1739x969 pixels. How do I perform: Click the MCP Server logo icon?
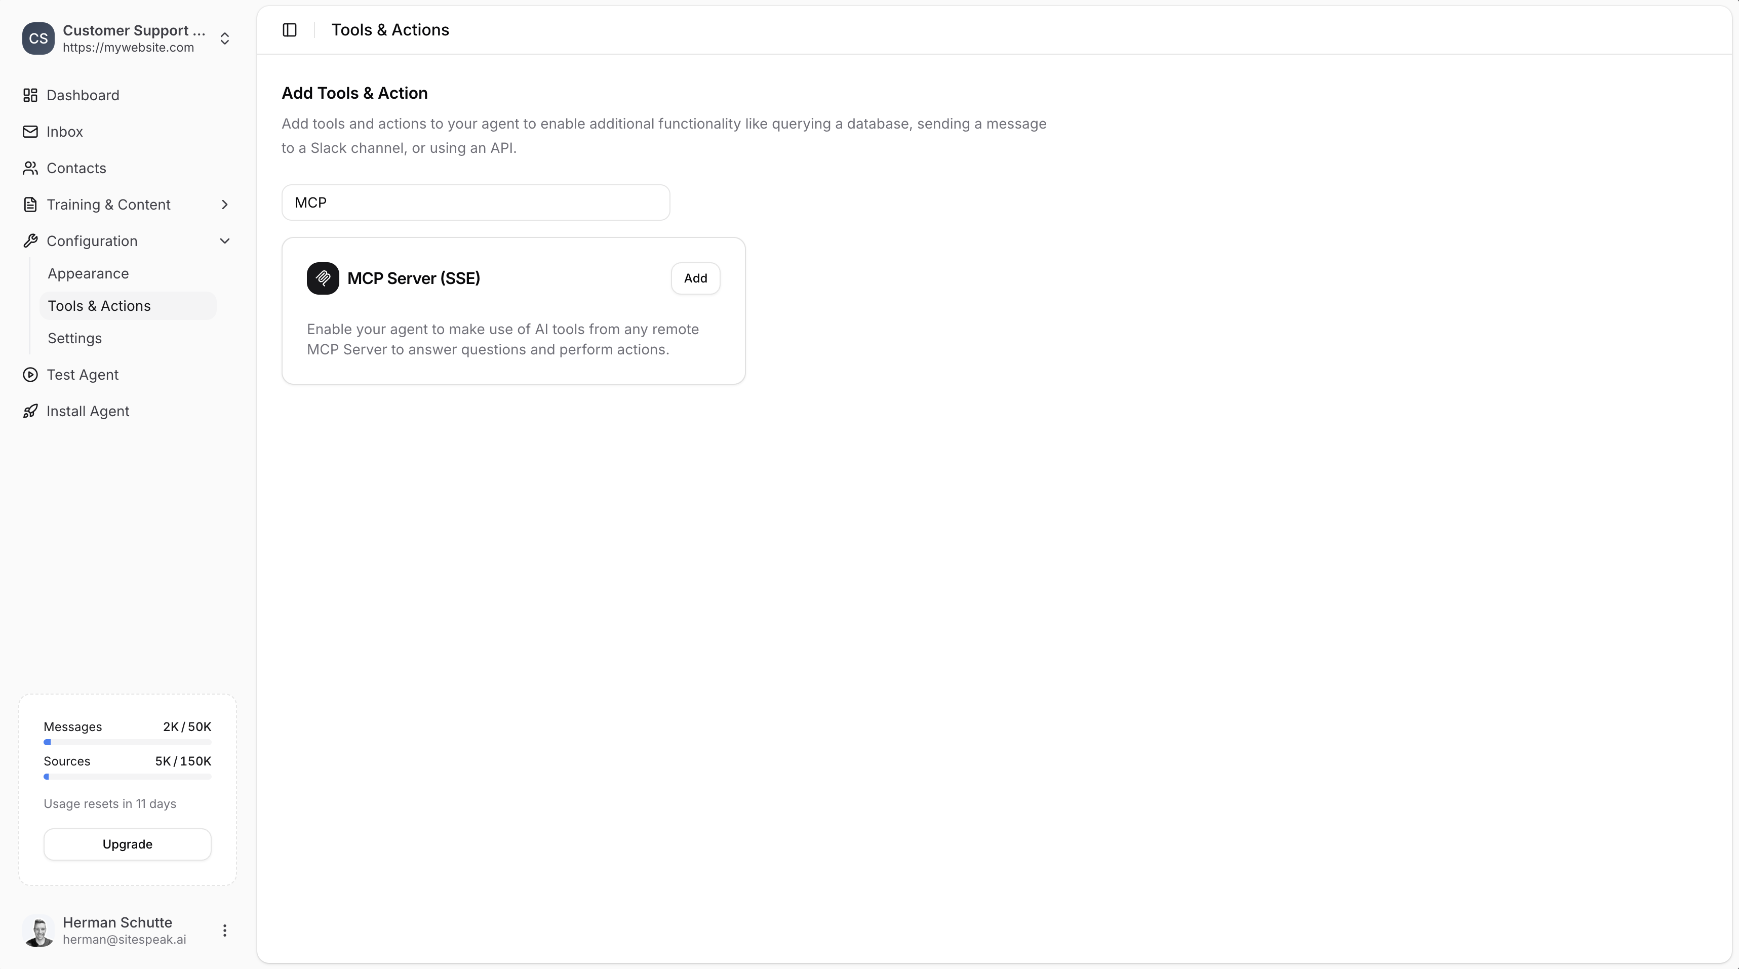(323, 278)
